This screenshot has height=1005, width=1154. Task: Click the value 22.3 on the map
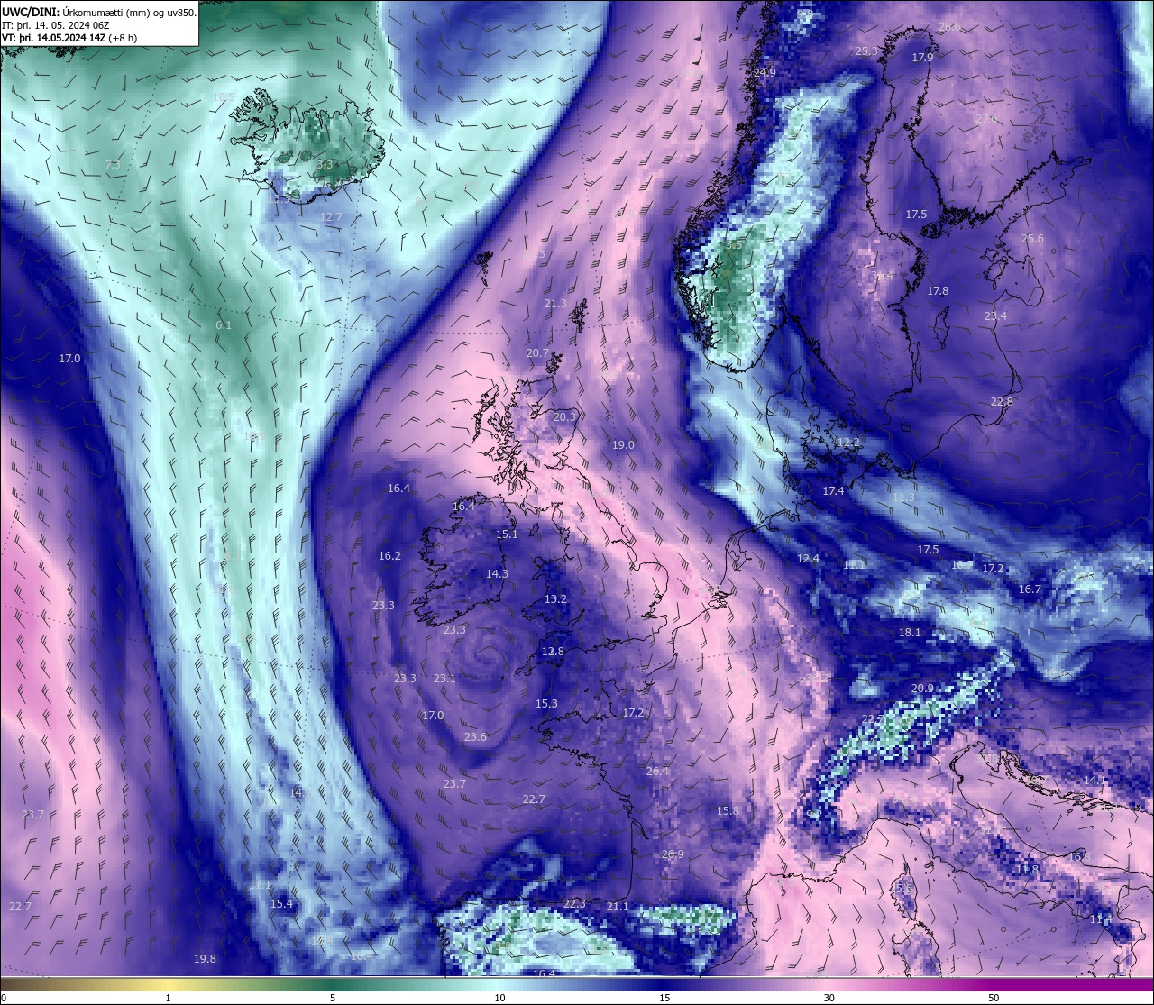coord(574,904)
